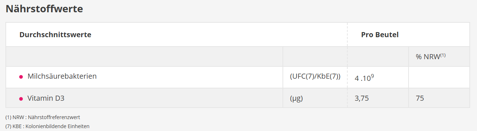This screenshot has height=131, width=477.
Task: Click the 75 percent NRW value
Action: click(420, 98)
